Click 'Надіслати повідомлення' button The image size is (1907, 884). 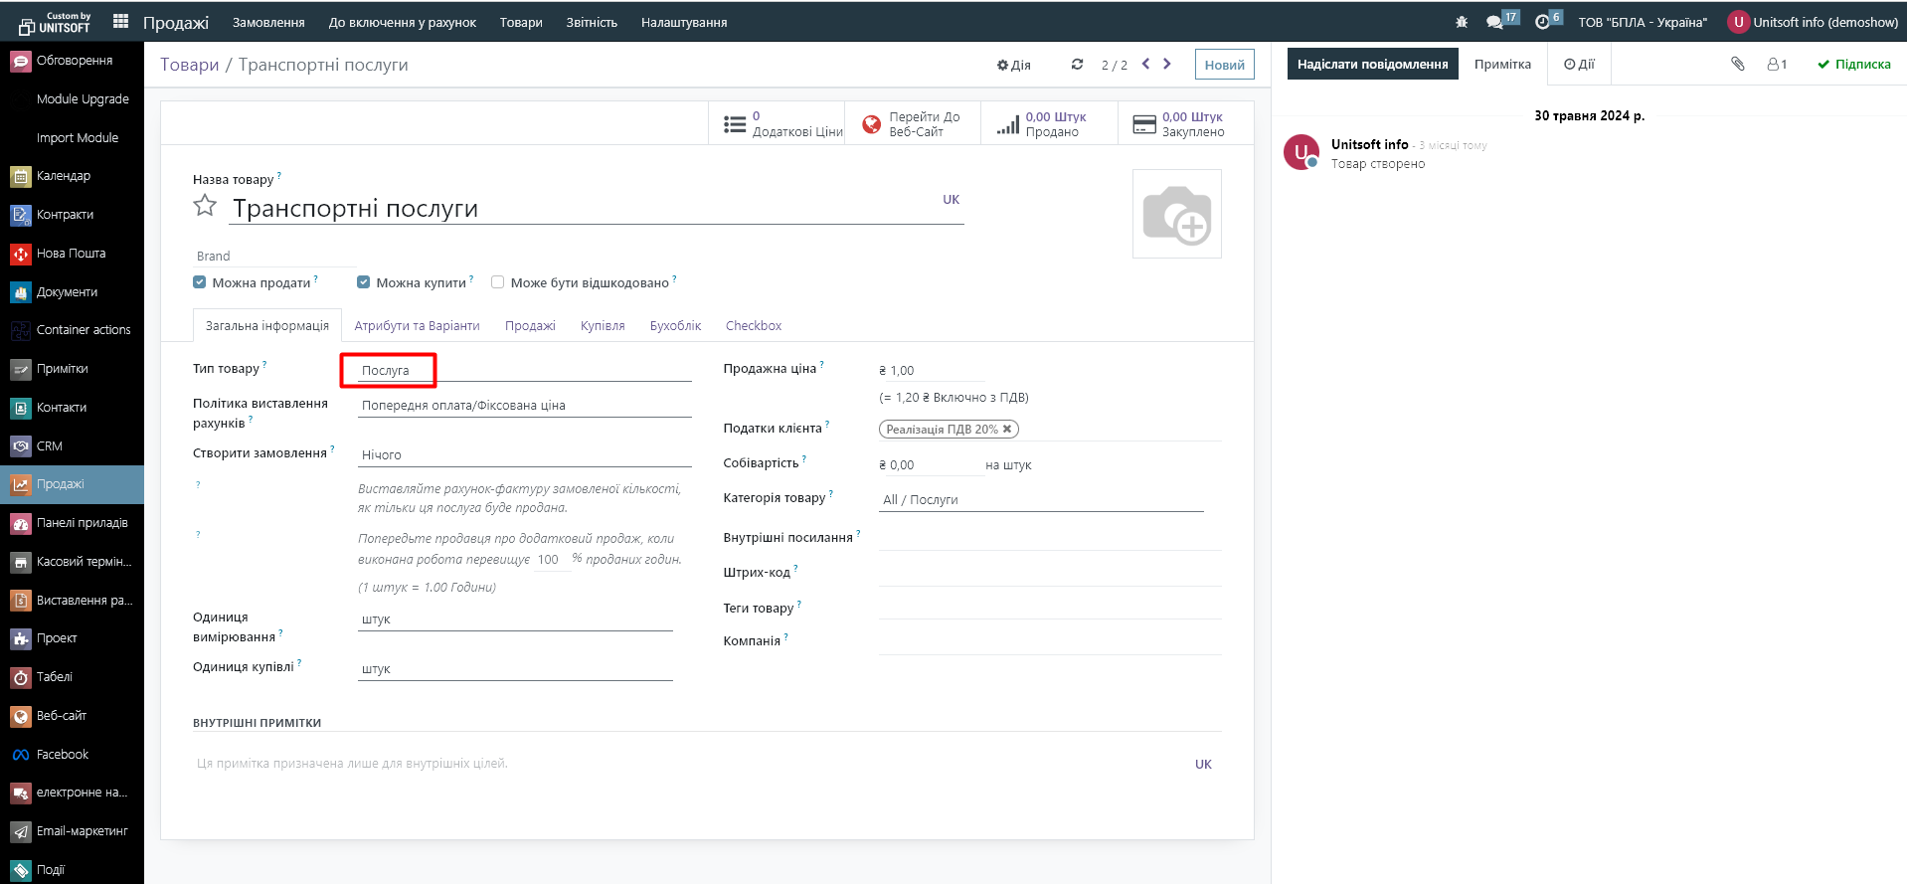1372,64
